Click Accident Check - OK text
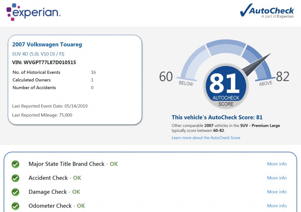The height and width of the screenshot is (212, 301). [55, 178]
